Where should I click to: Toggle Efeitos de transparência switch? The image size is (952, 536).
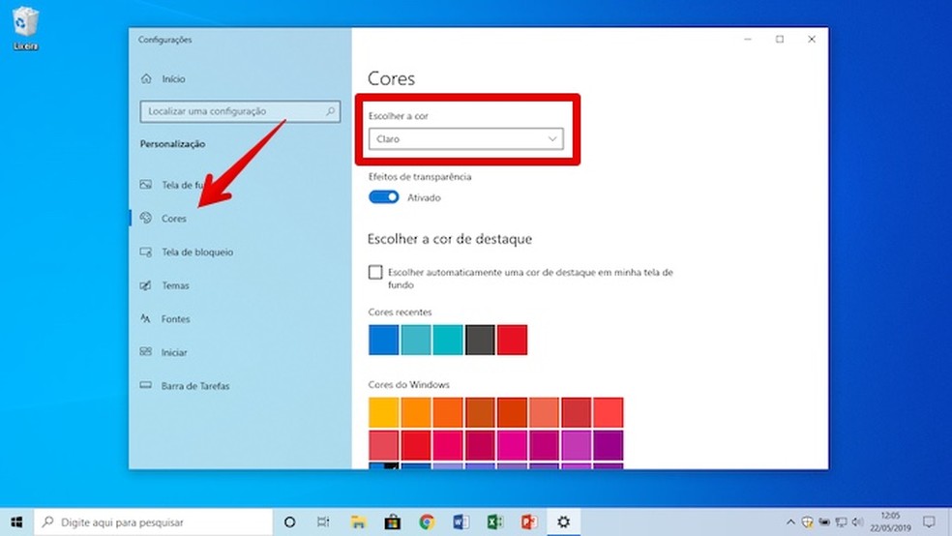click(384, 197)
